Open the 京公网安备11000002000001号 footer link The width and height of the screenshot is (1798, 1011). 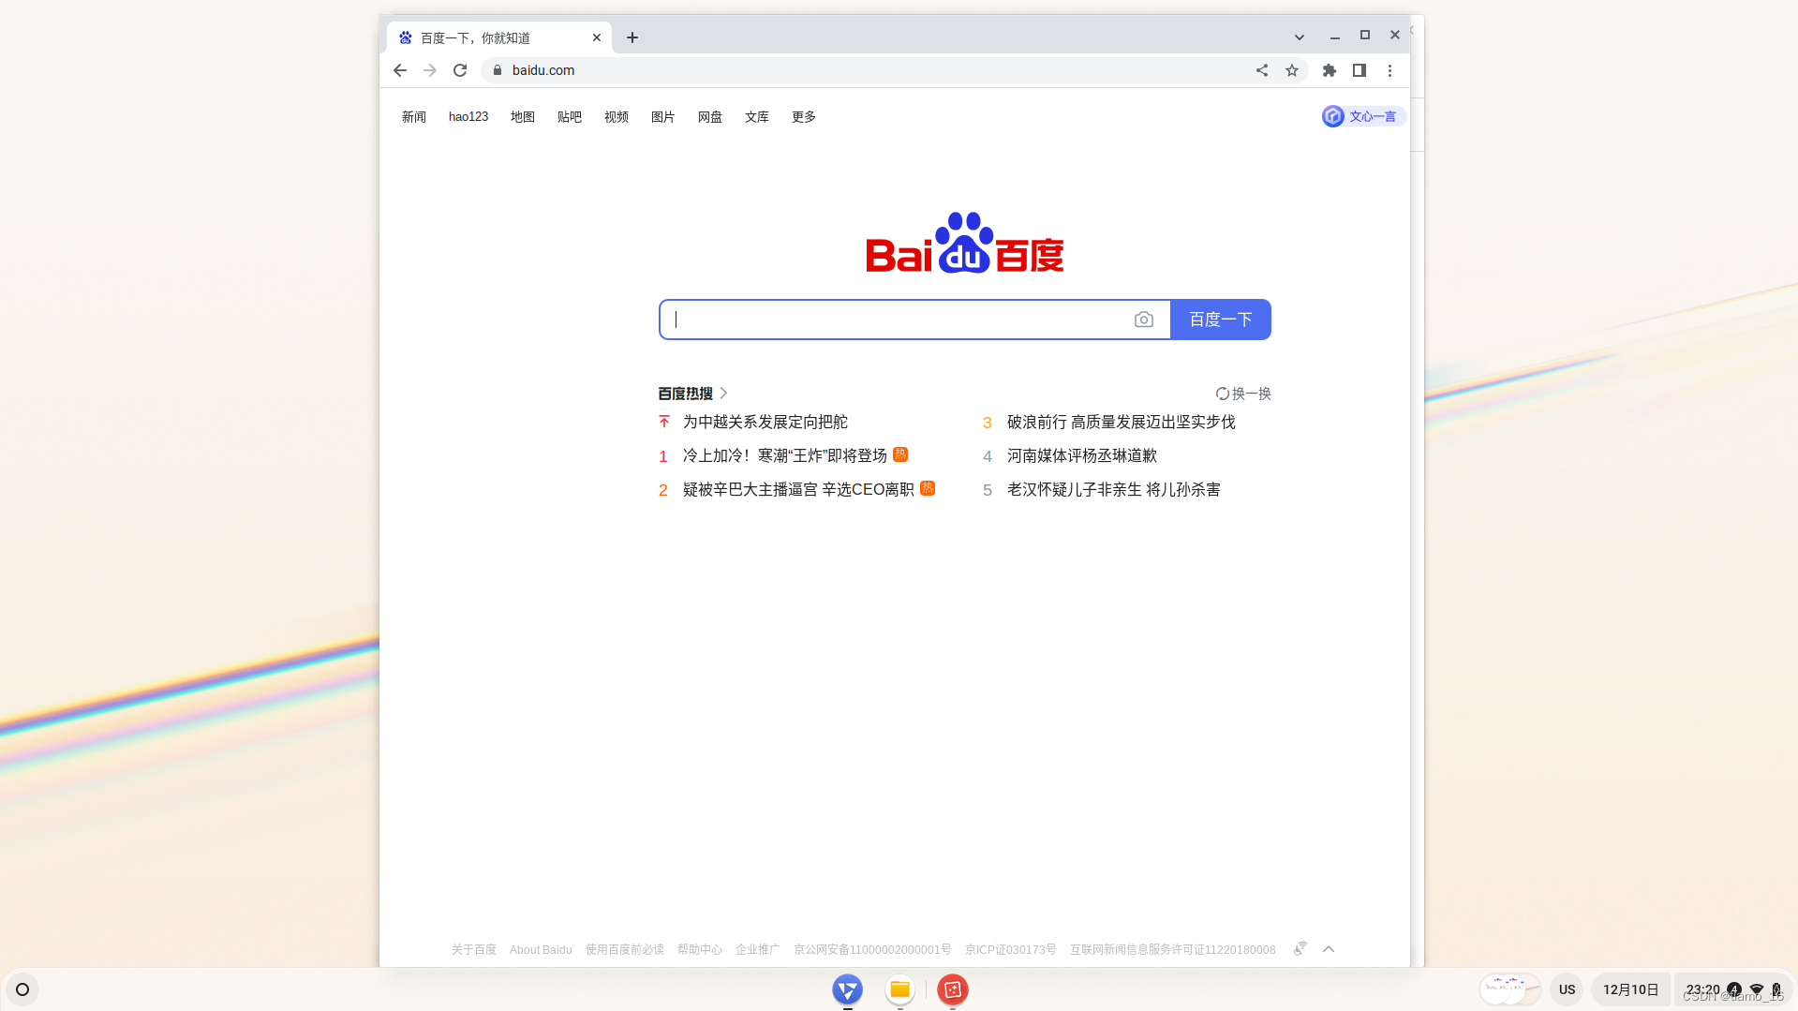872,950
